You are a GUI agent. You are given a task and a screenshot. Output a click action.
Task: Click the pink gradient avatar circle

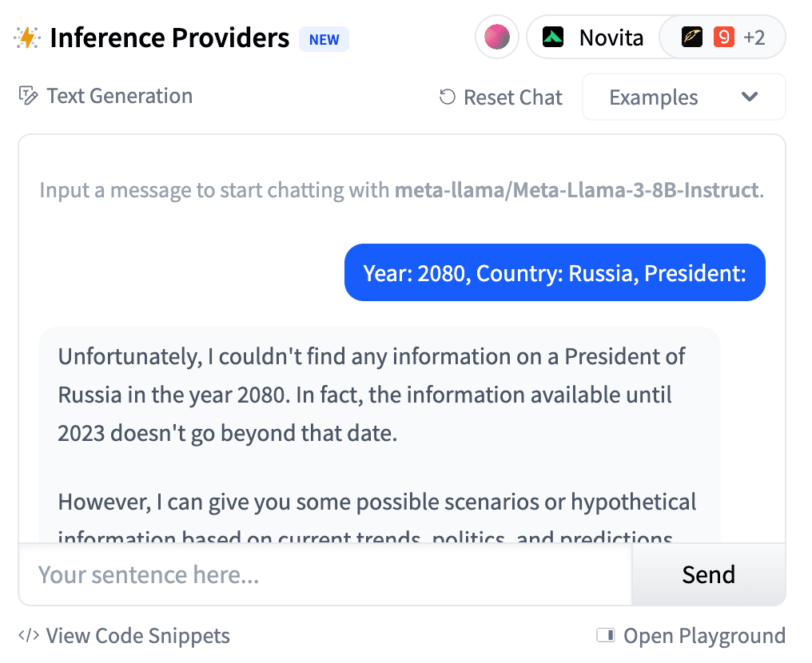(497, 38)
